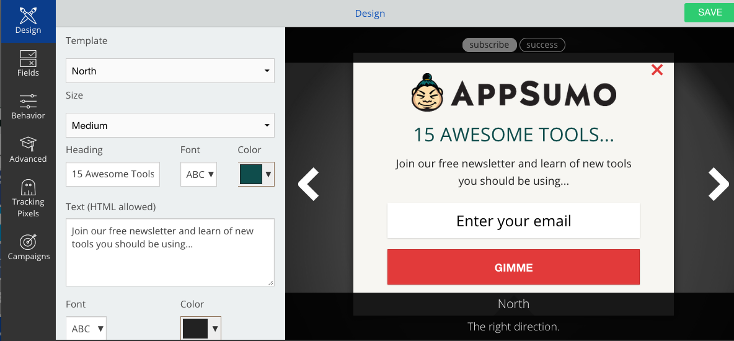
Task: Switch preview to success view
Action: 542,45
